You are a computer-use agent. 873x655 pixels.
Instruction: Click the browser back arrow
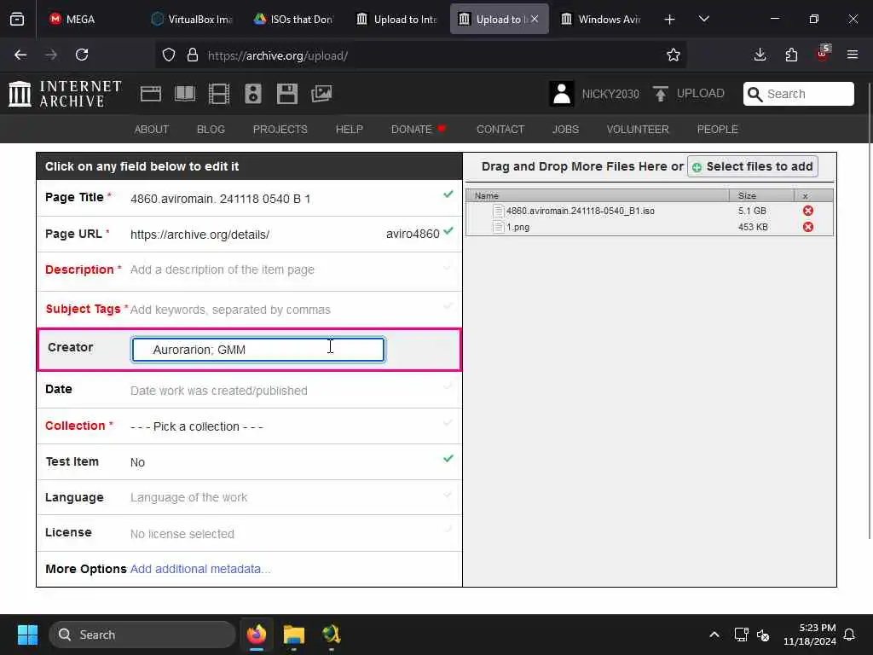point(20,55)
